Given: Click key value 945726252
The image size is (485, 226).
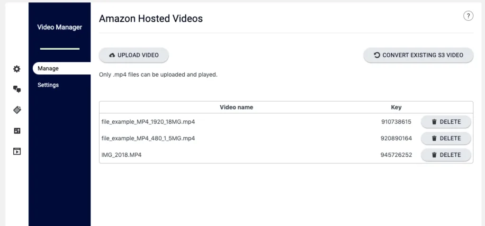Looking at the screenshot, I should pyautogui.click(x=396, y=155).
